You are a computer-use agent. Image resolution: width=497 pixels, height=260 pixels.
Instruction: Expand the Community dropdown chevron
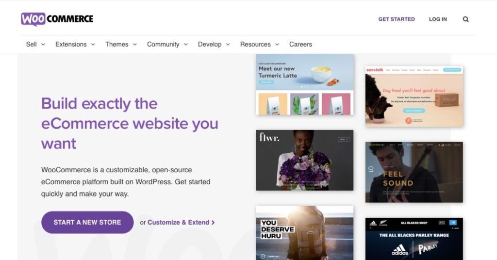(186, 45)
